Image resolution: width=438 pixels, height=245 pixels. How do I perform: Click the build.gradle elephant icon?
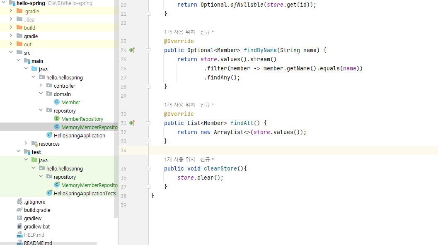click(x=19, y=209)
